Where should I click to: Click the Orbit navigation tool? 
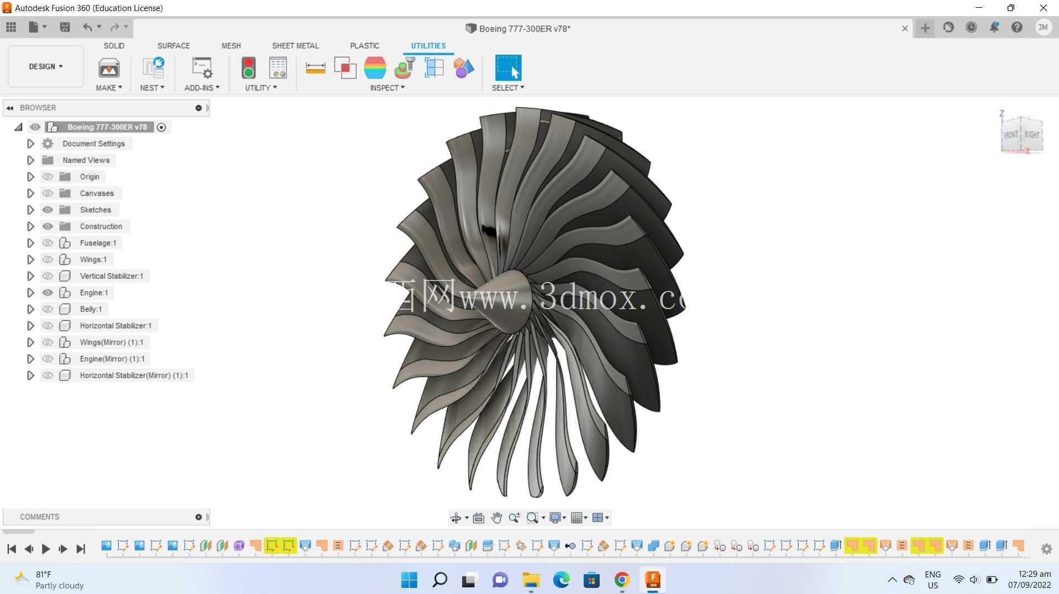pos(456,517)
